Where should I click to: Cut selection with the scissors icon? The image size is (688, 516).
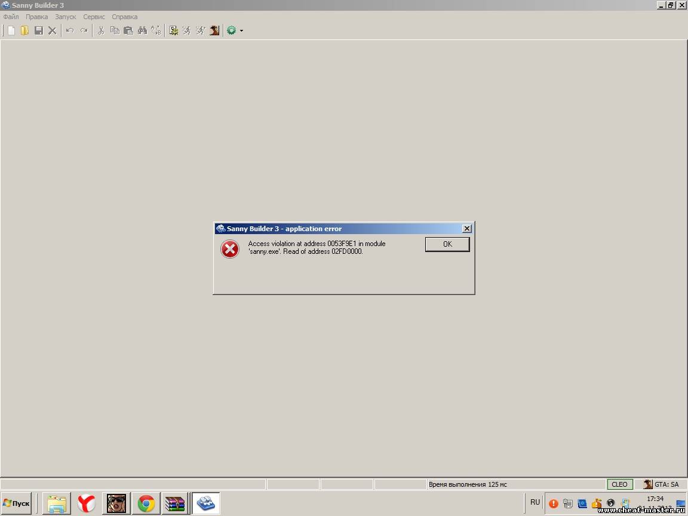click(101, 30)
